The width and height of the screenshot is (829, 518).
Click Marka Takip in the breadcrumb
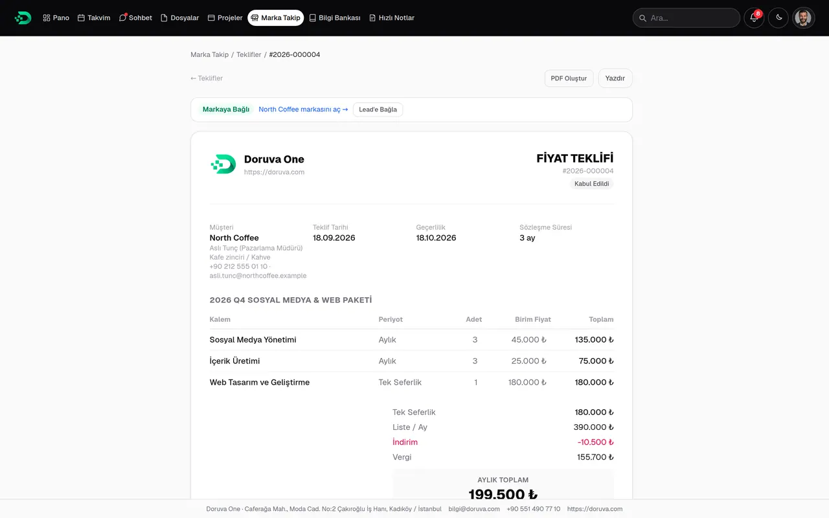click(209, 54)
